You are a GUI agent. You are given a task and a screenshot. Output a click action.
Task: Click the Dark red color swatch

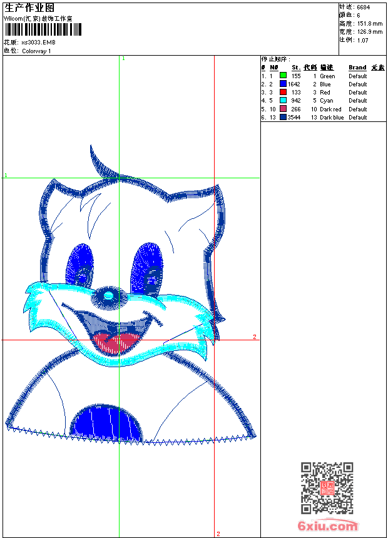[x=283, y=109]
